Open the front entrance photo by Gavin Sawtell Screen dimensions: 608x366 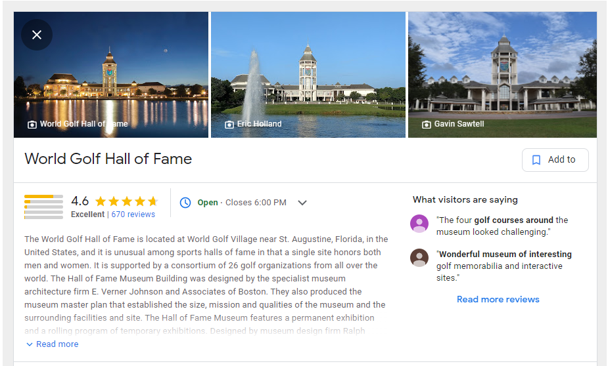click(503, 75)
